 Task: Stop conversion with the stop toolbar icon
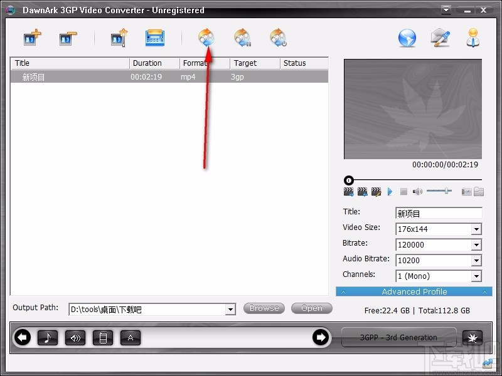pyautogui.click(x=278, y=38)
